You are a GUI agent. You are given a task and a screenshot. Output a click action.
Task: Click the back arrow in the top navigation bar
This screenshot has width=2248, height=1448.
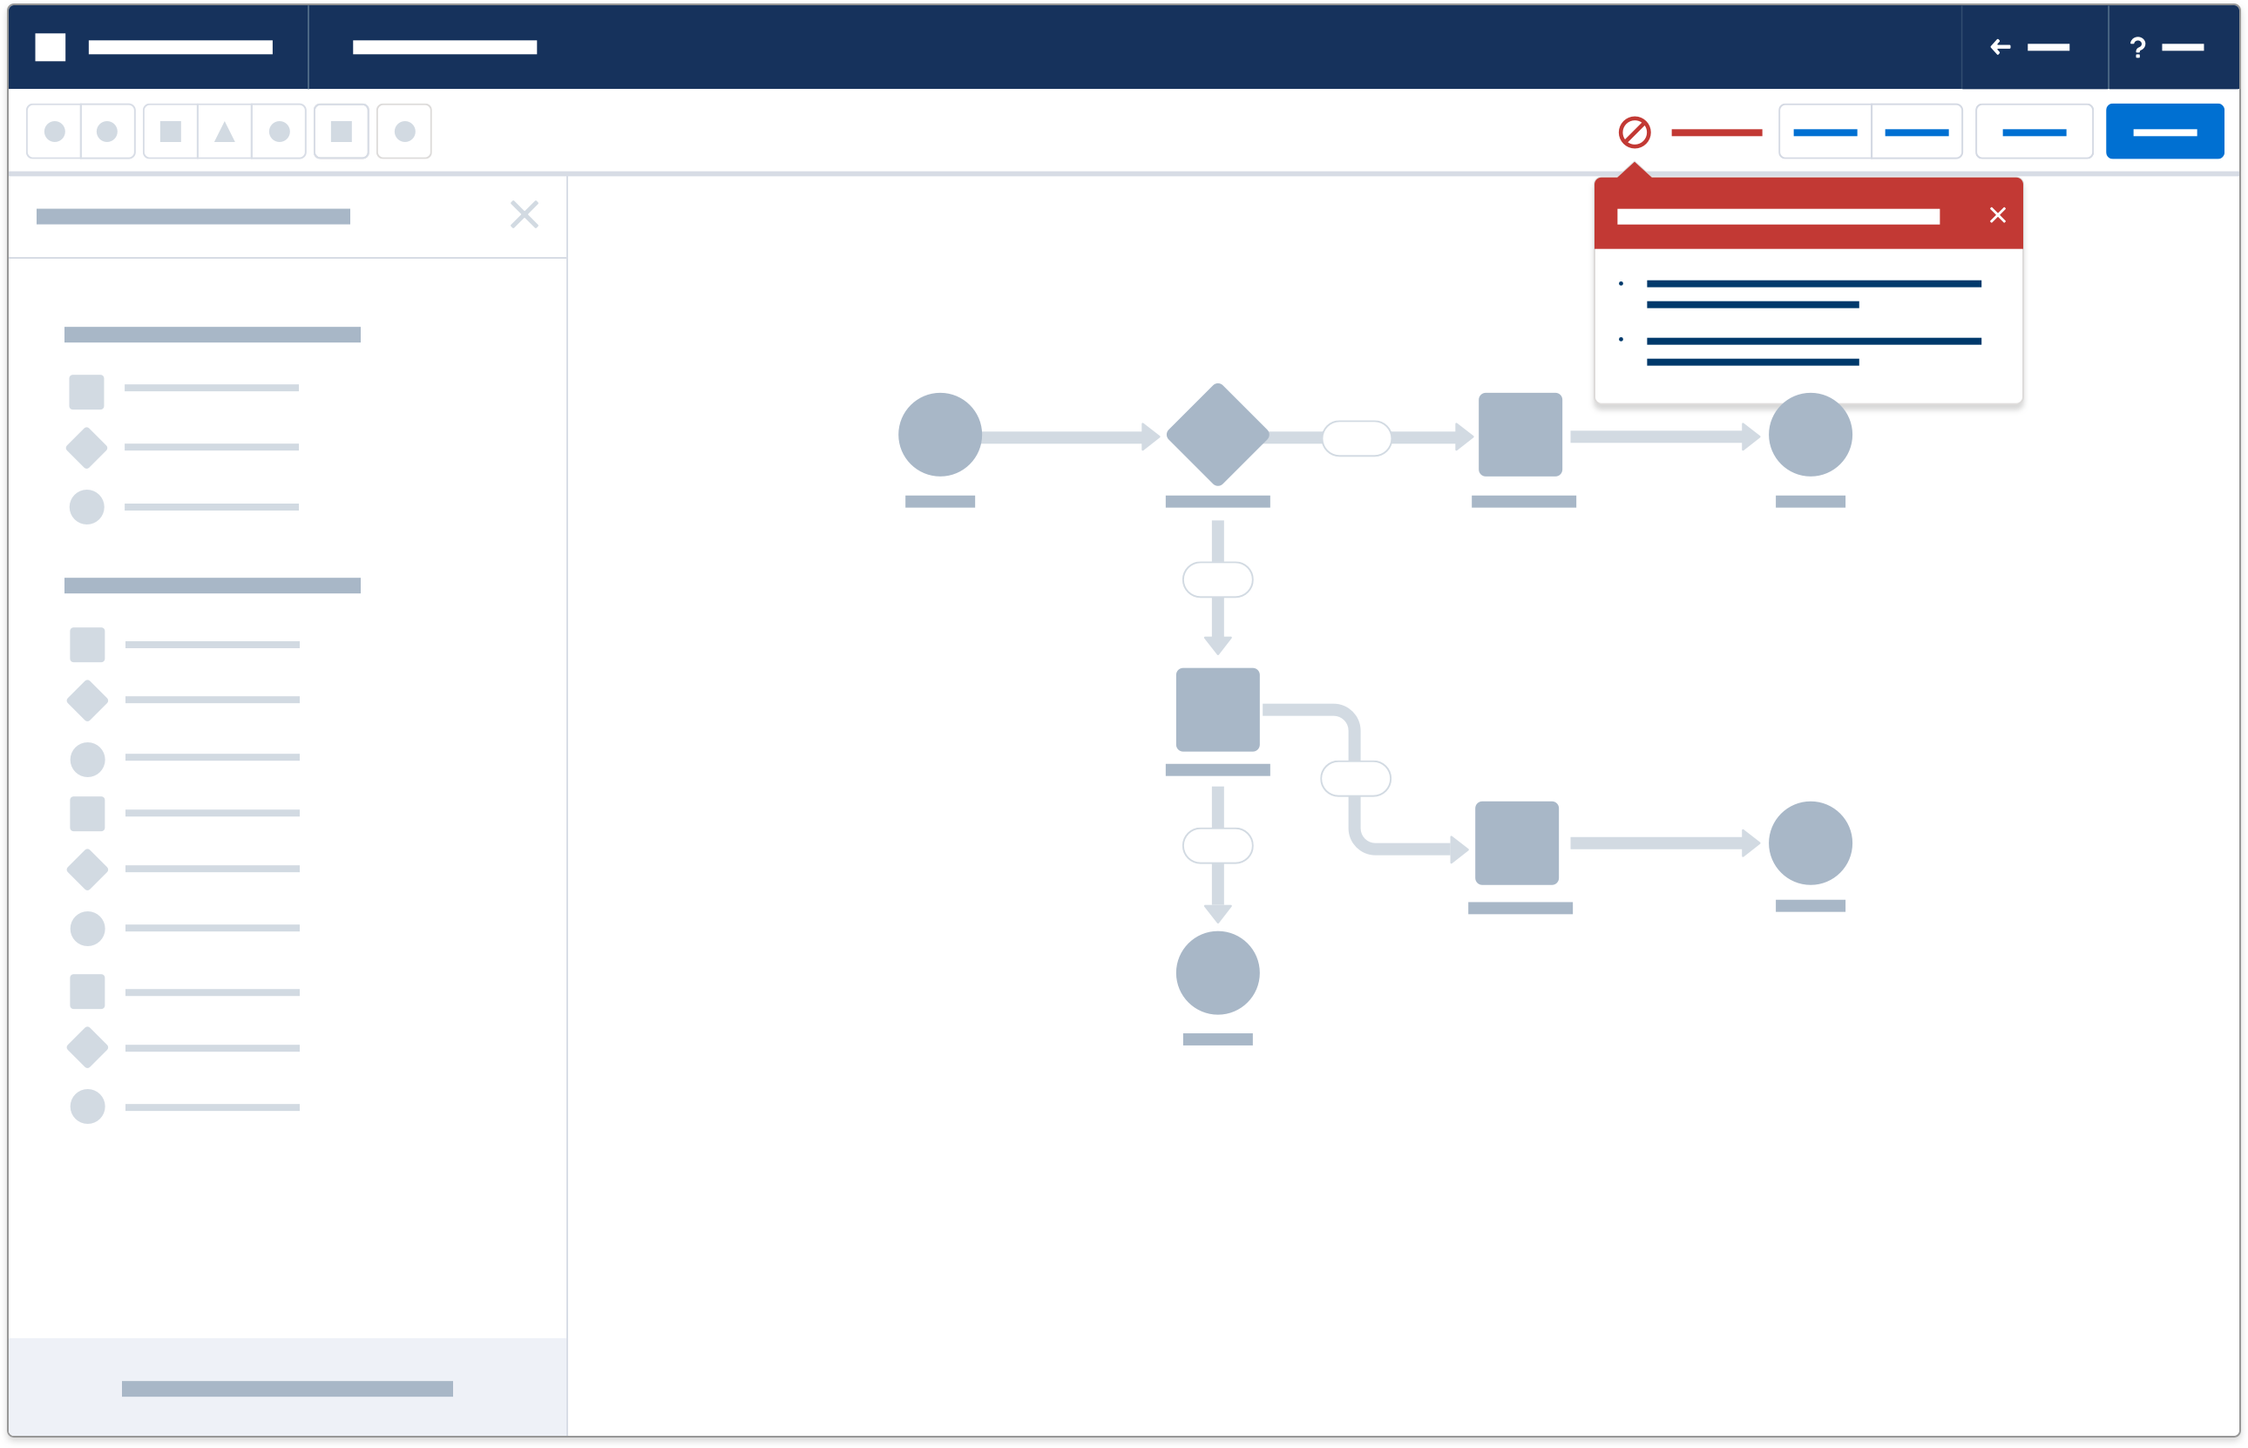[2001, 47]
